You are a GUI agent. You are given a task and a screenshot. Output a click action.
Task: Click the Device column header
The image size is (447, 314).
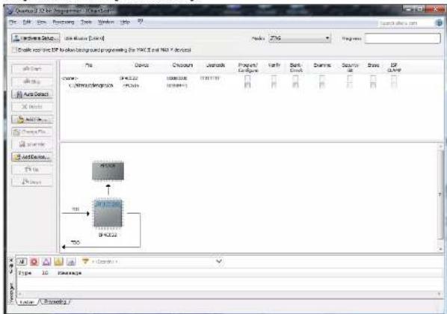point(142,65)
